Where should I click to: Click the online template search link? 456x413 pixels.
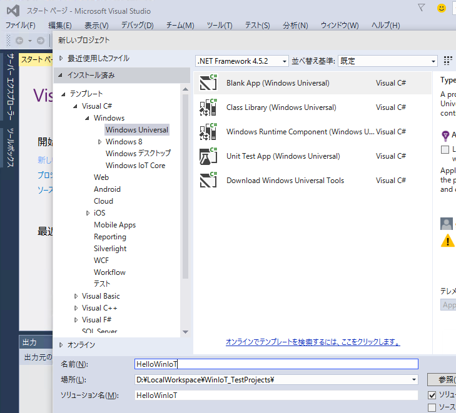pos(313,342)
